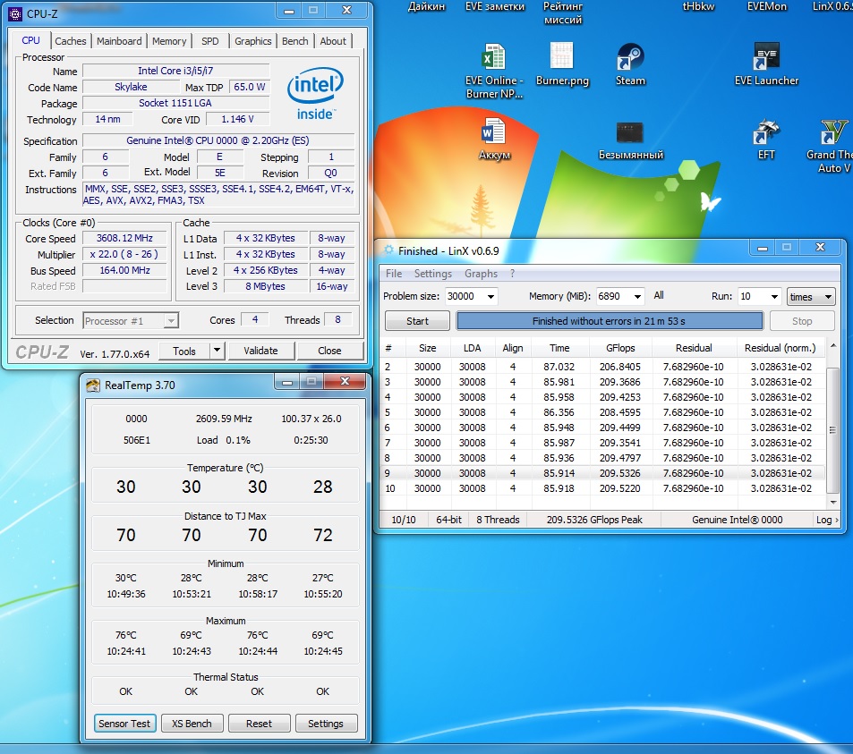Viewport: 853px width, 754px height.
Task: Open the EVE Online Excel spreadsheet icon
Action: coord(493,59)
